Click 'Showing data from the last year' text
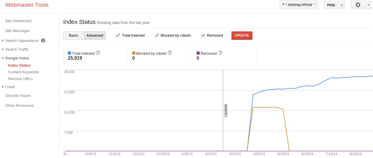 [123, 23]
